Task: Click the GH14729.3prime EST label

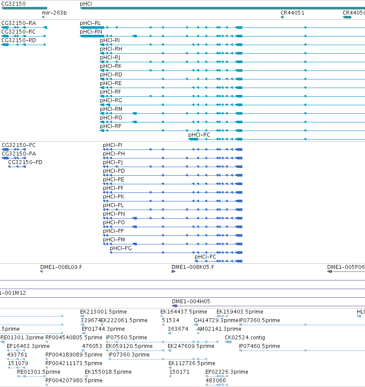Action: pos(216,320)
